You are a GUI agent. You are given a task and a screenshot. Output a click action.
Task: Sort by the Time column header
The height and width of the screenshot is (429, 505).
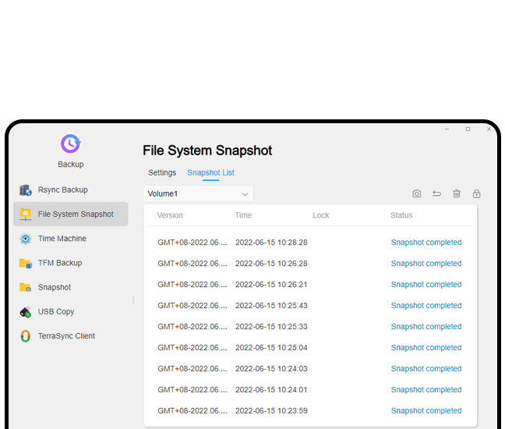(x=243, y=215)
